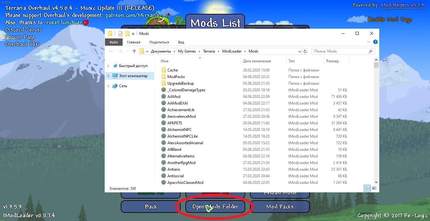Select the AlexsAssortedArsenal file name
Viewport: 430px width, 221px height.
click(x=185, y=143)
